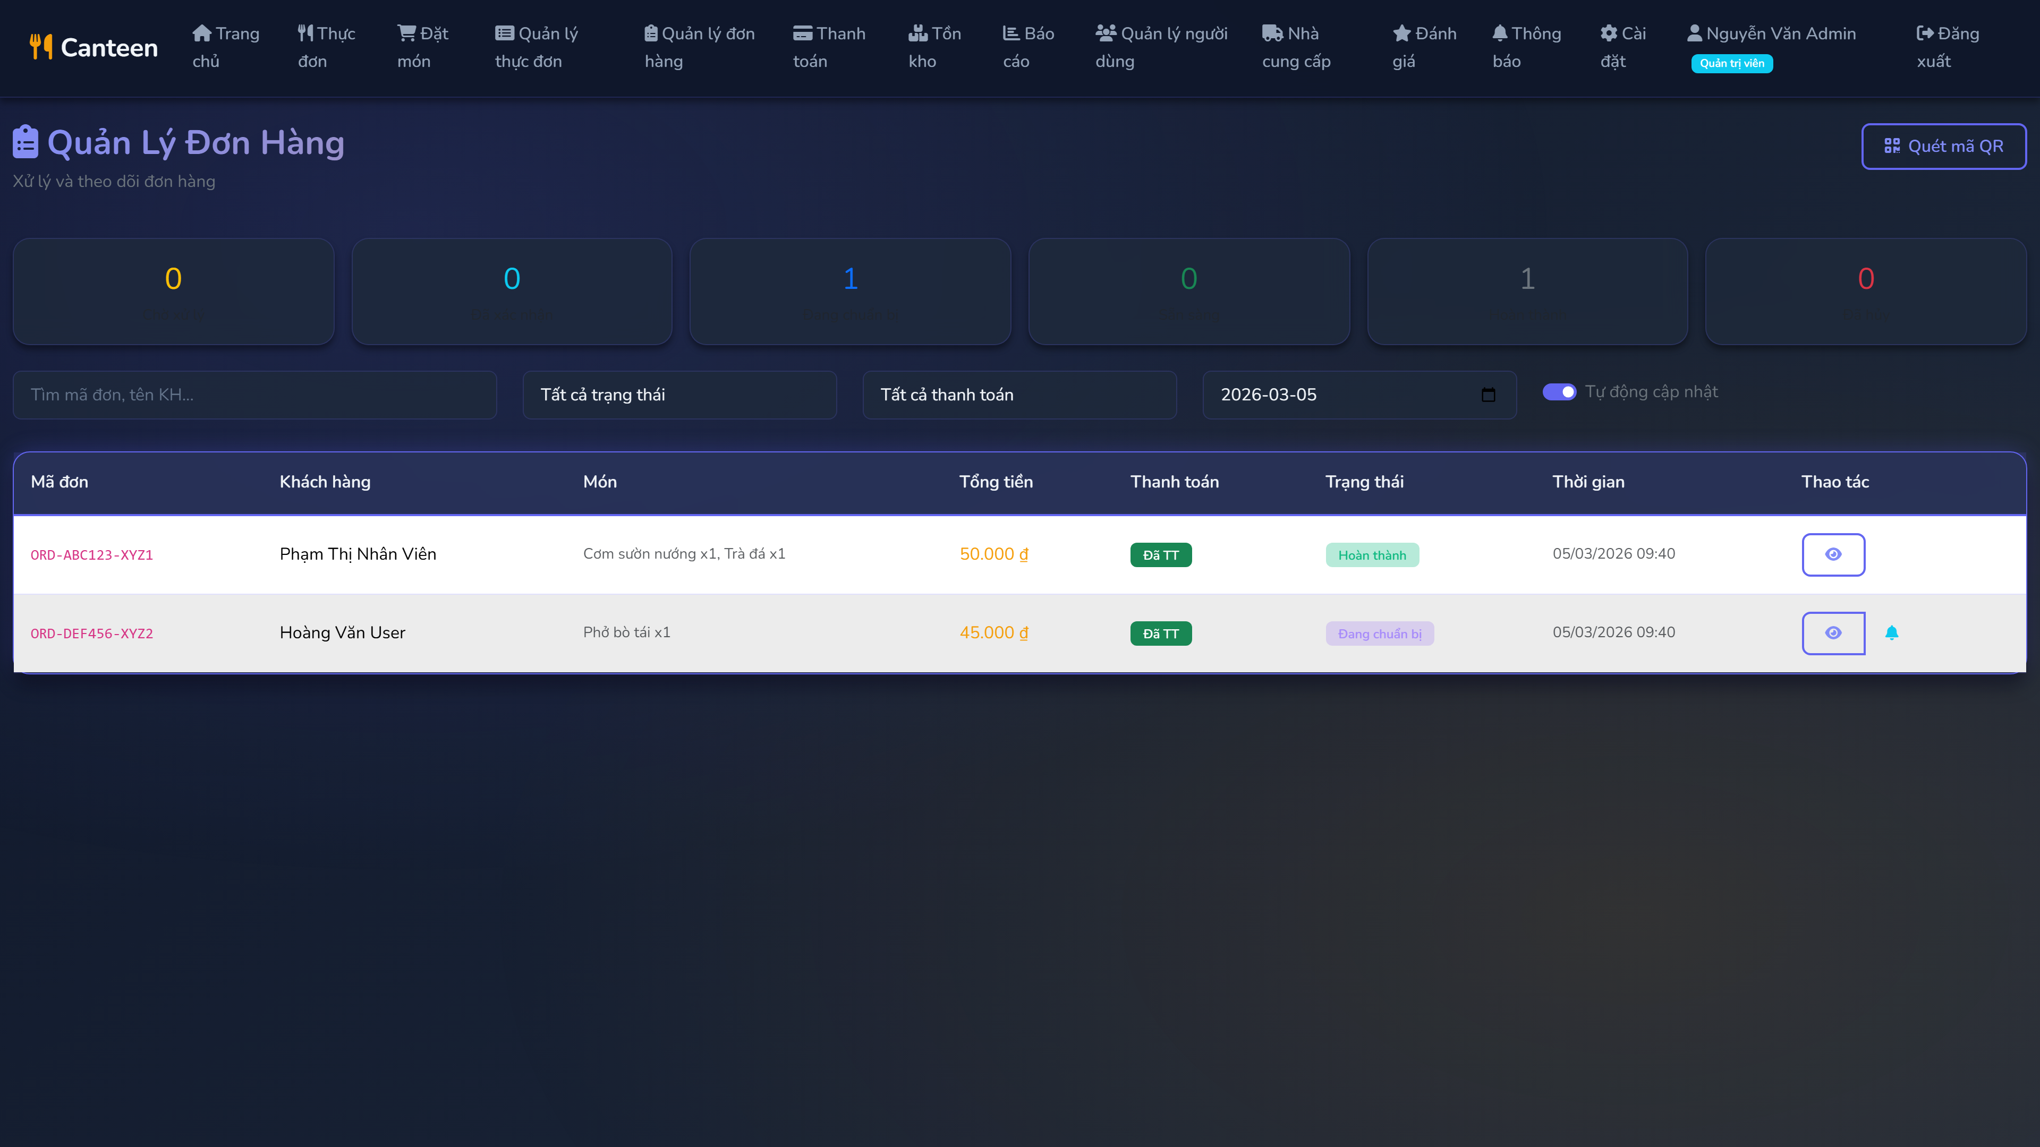2040x1147 pixels.
Task: Click the gray 1 stat card
Action: pos(1528,292)
